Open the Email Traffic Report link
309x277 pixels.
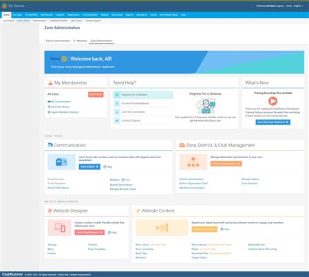[58, 188]
